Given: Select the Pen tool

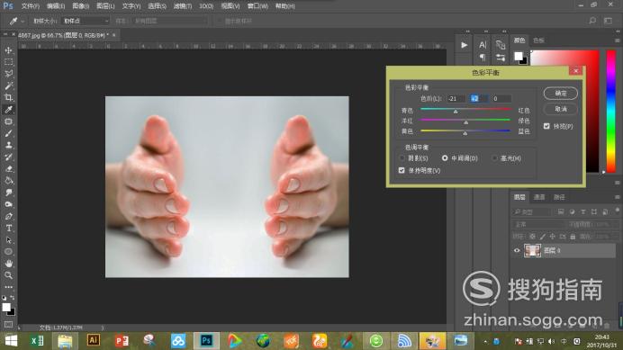Looking at the screenshot, I should [8, 217].
